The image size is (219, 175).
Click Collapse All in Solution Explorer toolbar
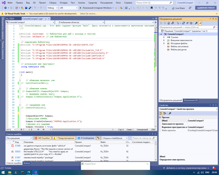(x=187, y=23)
